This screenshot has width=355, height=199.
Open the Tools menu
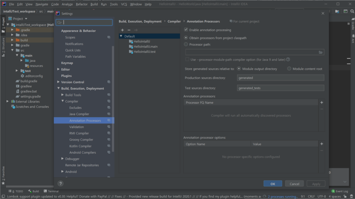[x=113, y=4]
